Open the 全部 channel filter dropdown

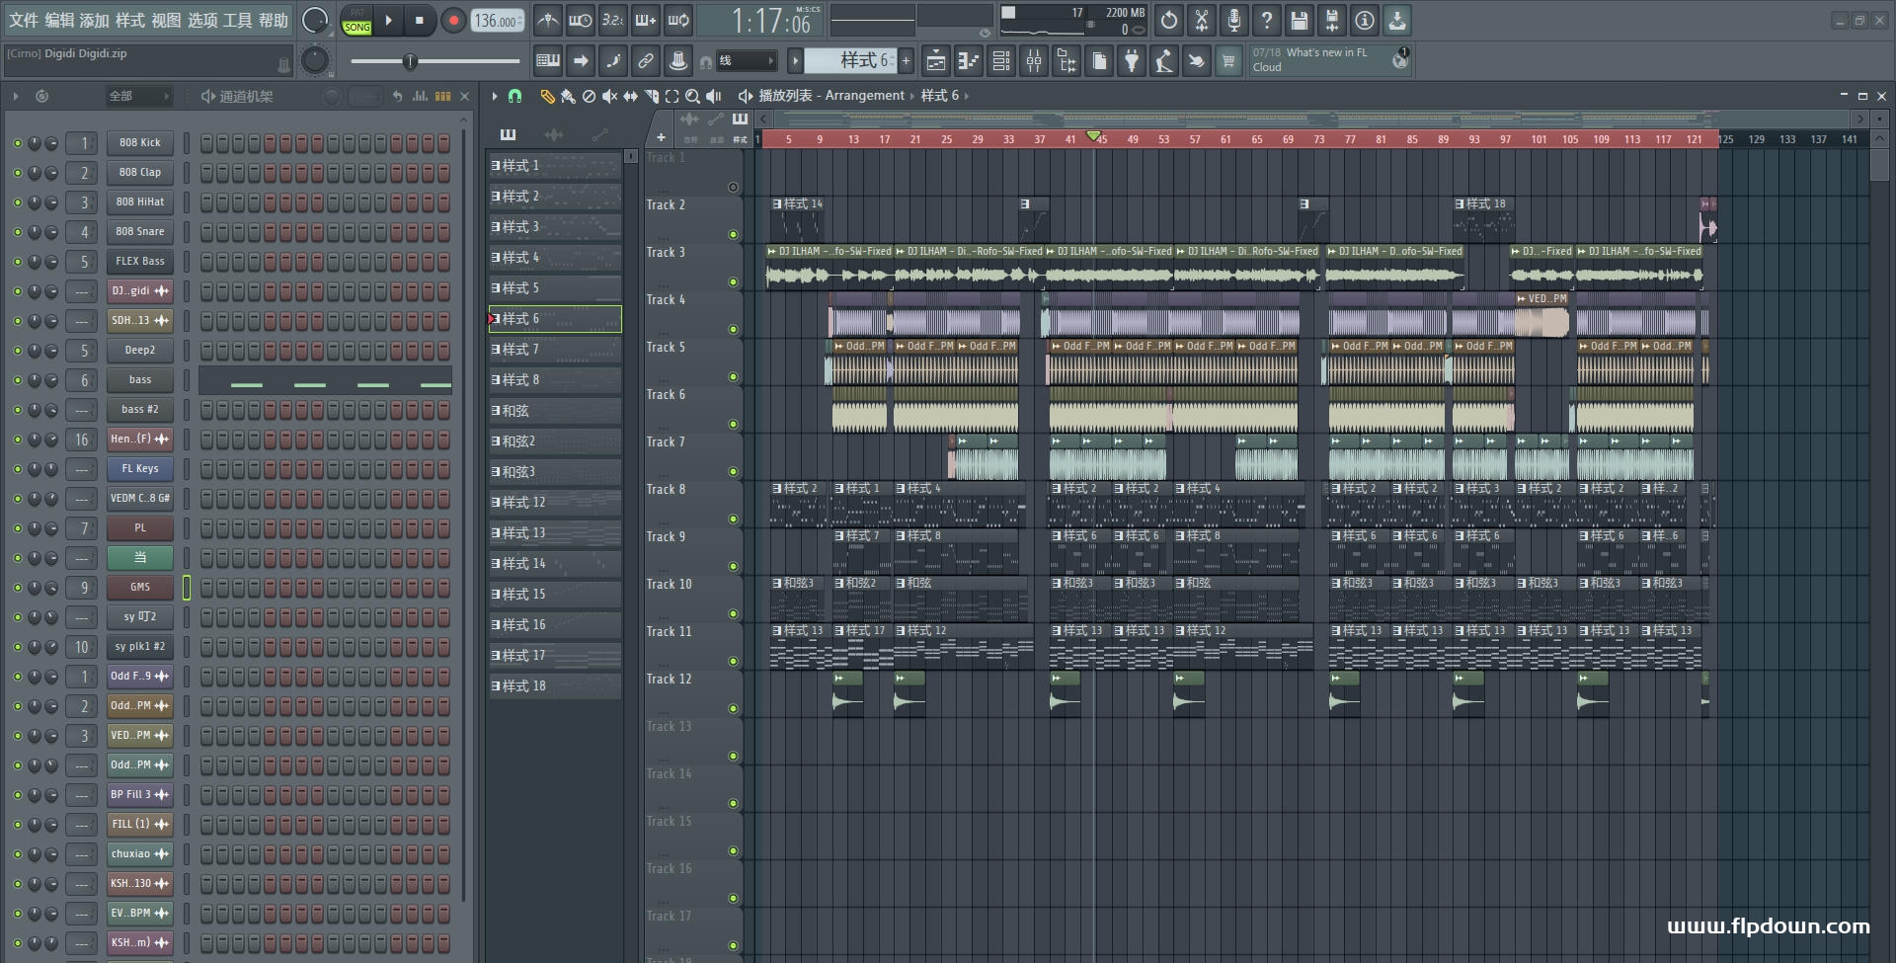coord(139,96)
